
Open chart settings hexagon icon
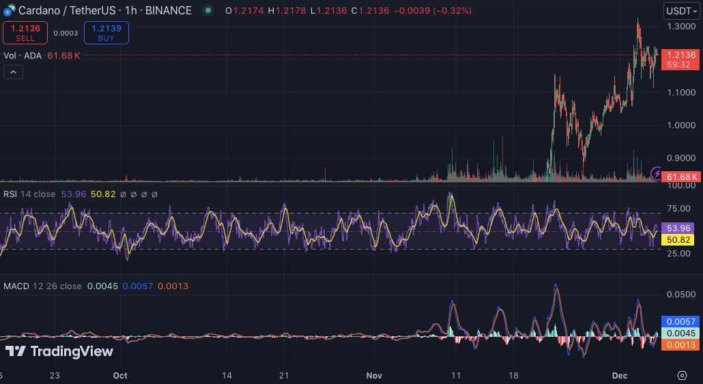click(682, 375)
